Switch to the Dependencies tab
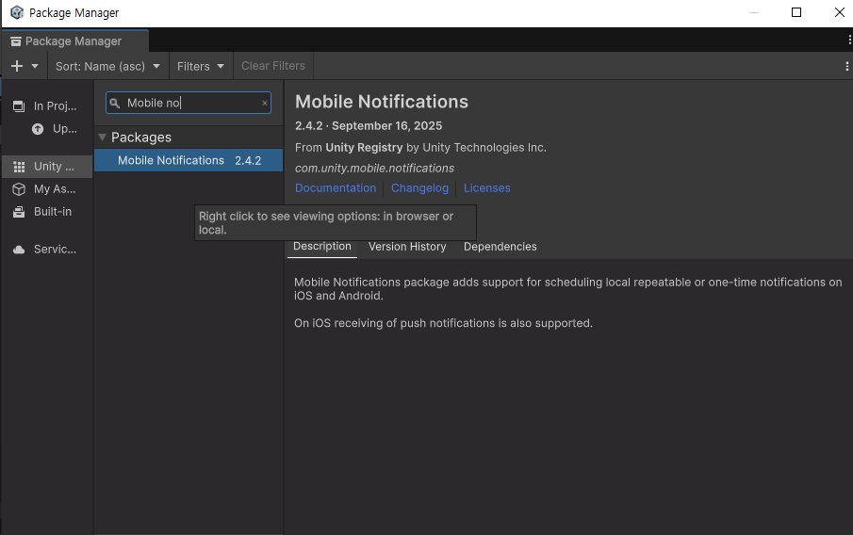The height and width of the screenshot is (535, 853). point(500,247)
